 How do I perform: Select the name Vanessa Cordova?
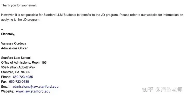[14, 43]
